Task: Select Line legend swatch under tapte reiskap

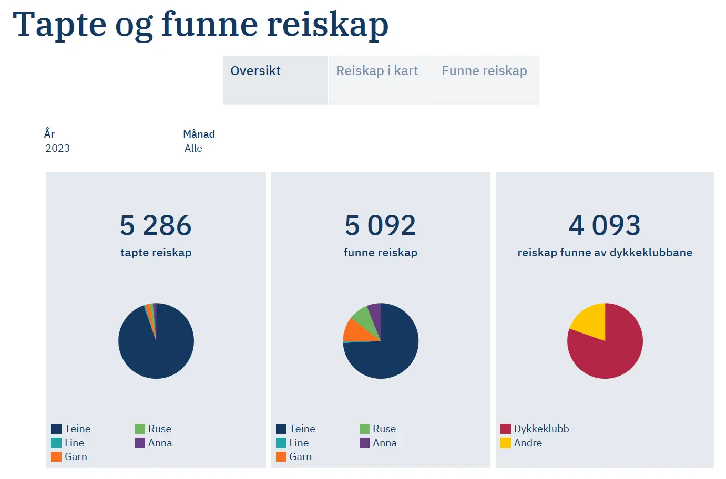Action: point(56,443)
